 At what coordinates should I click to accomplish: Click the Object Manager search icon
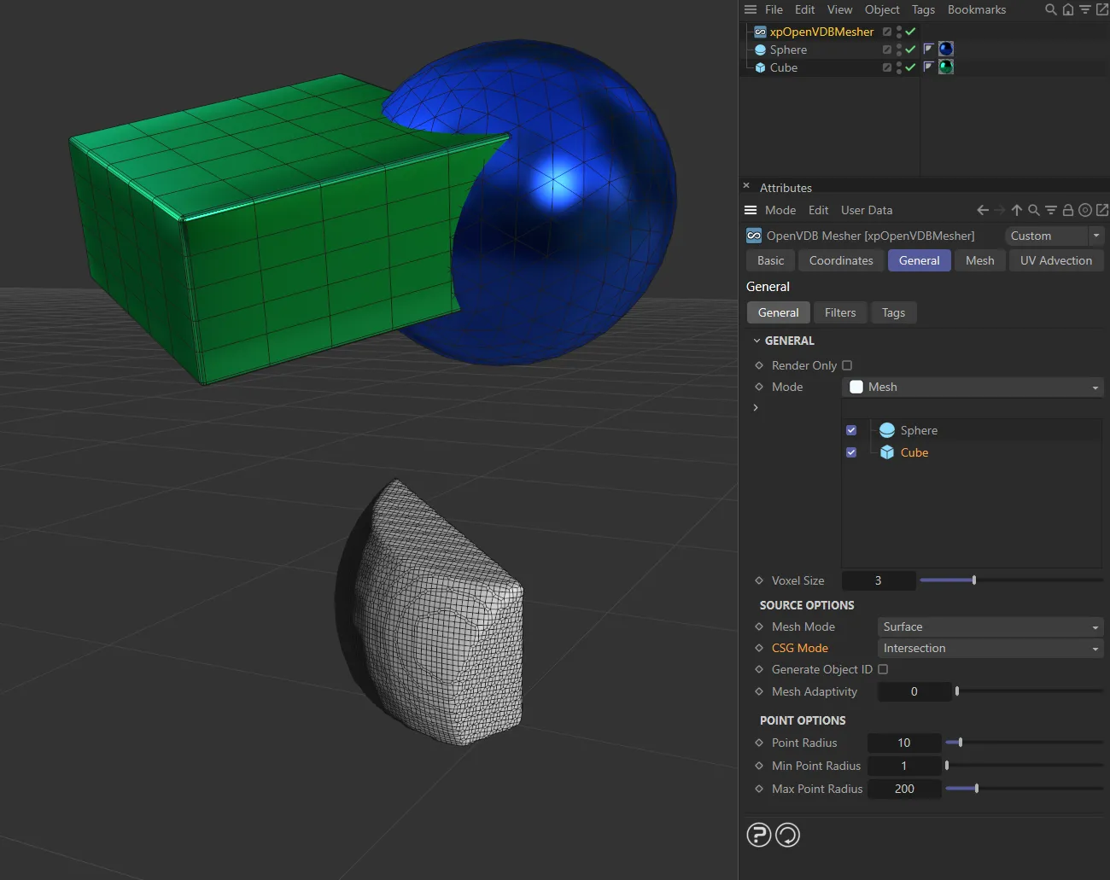pyautogui.click(x=1050, y=9)
